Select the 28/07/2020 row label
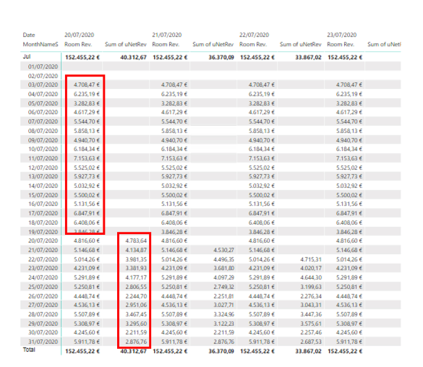This screenshot has width=423, height=367. click(x=43, y=314)
